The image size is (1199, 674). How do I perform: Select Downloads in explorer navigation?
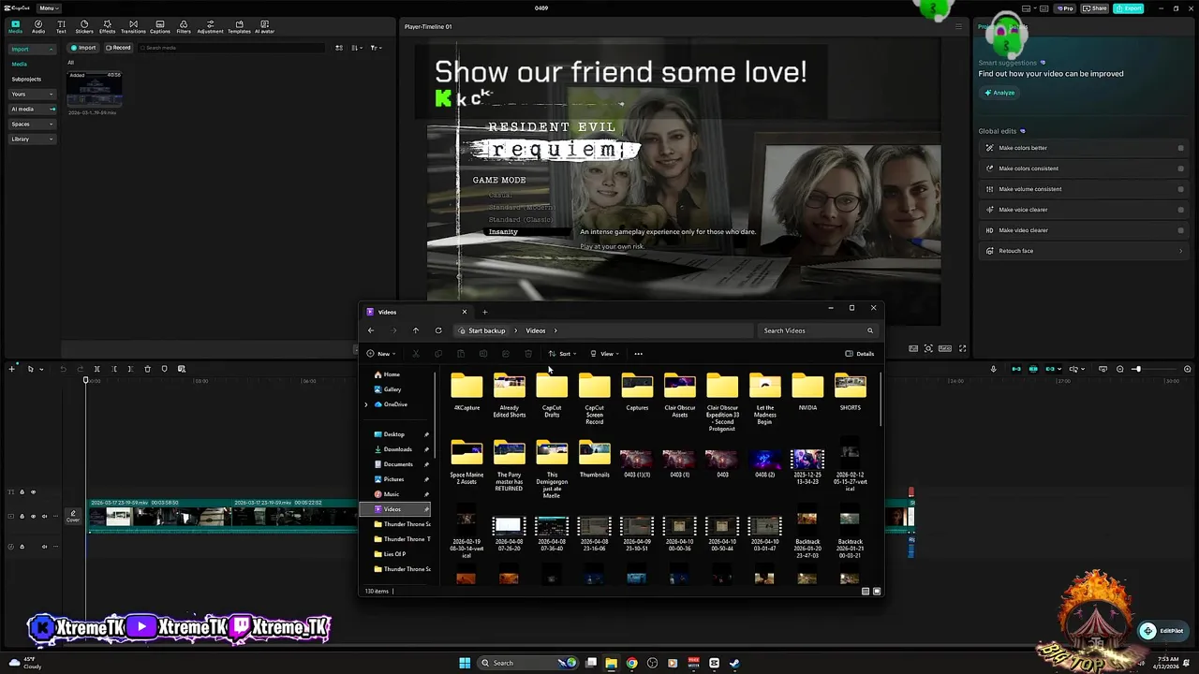coord(397,449)
